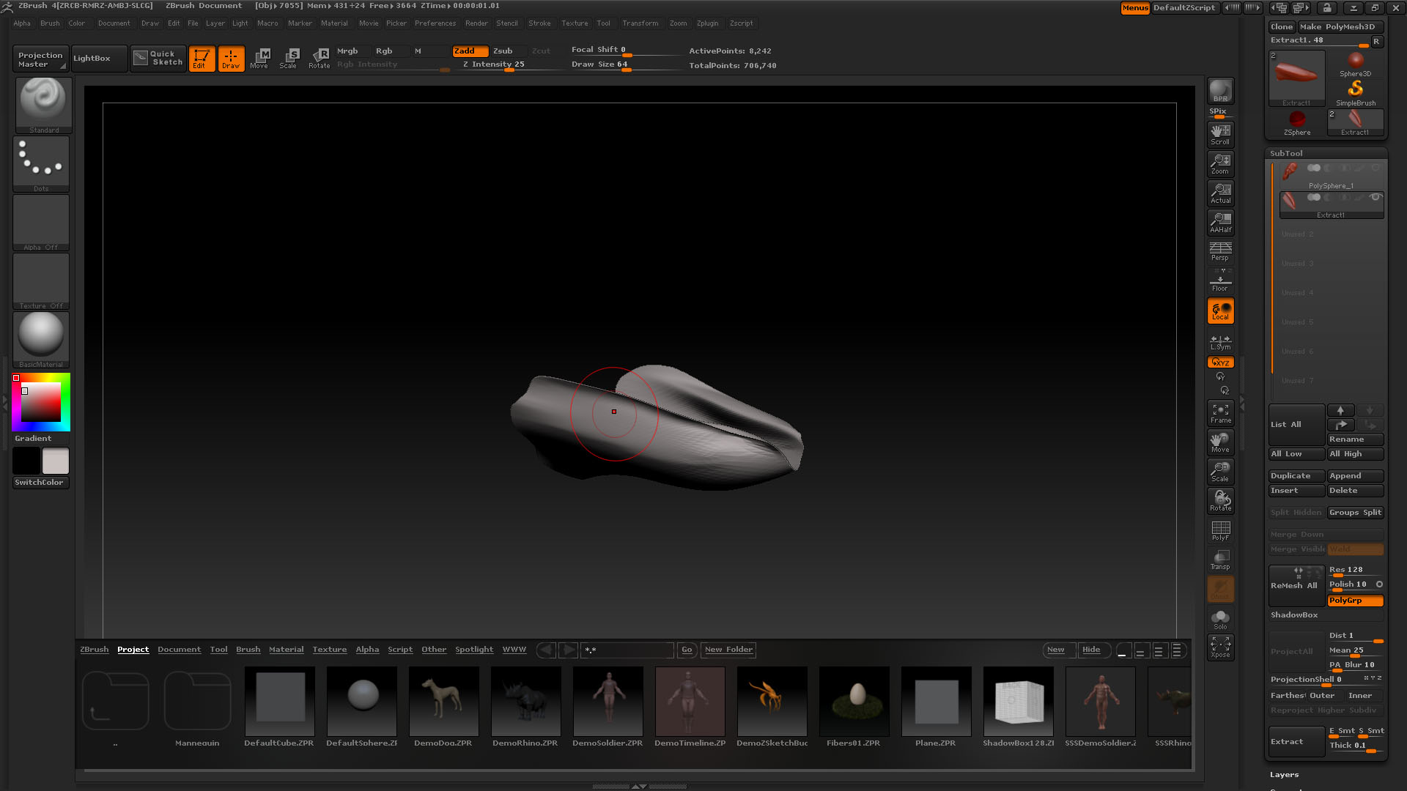The width and height of the screenshot is (1407, 791).
Task: Enable PolyF polyframe display
Action: coord(1220,530)
